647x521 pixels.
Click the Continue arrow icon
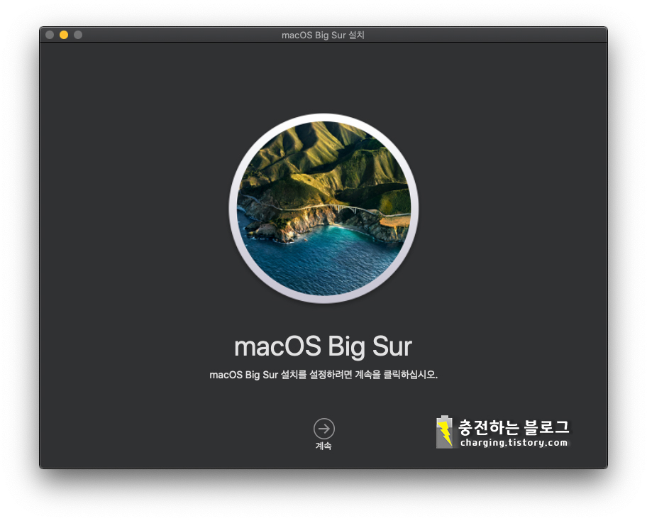tap(324, 429)
